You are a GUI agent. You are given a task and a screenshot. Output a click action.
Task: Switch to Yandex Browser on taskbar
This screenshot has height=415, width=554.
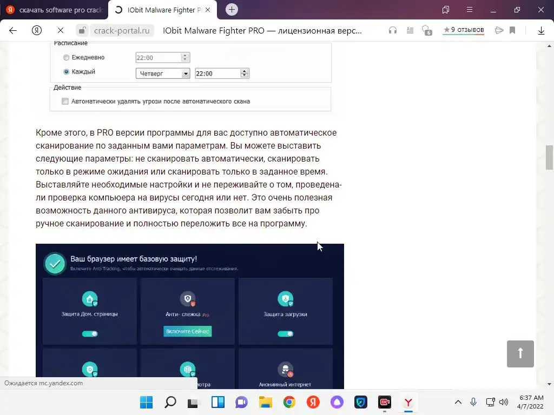point(408,402)
